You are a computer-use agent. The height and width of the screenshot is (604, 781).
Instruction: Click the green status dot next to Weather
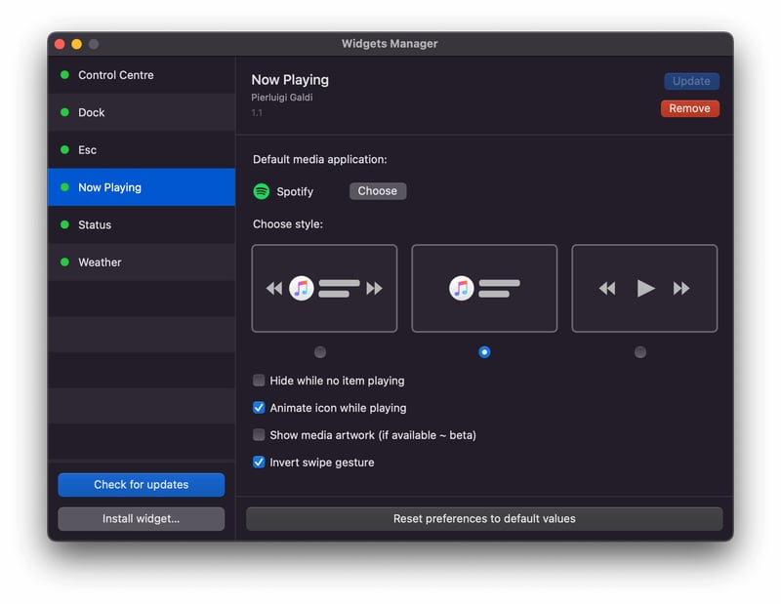(64, 262)
